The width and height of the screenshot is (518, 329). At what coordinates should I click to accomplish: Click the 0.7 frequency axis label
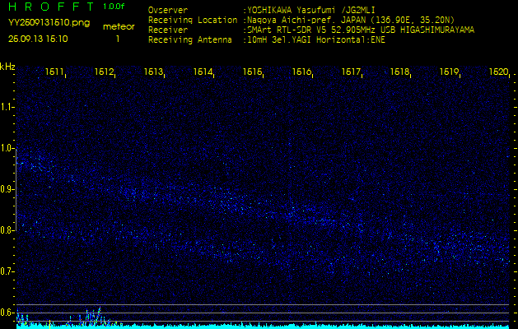click(7, 271)
